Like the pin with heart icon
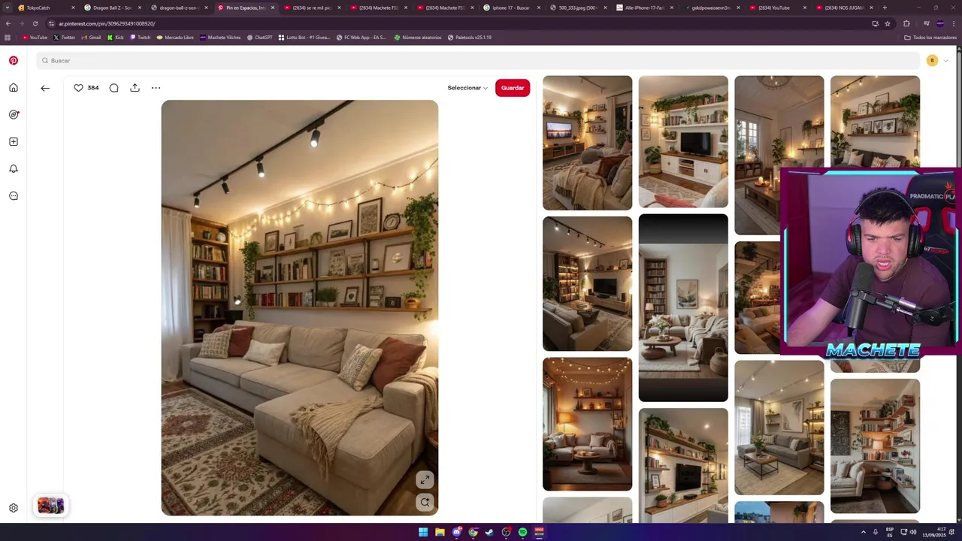This screenshot has width=962, height=541. click(x=78, y=88)
